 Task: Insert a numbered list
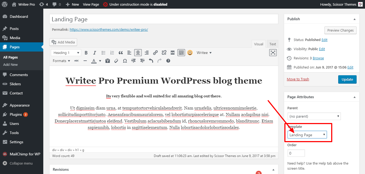coord(112,53)
